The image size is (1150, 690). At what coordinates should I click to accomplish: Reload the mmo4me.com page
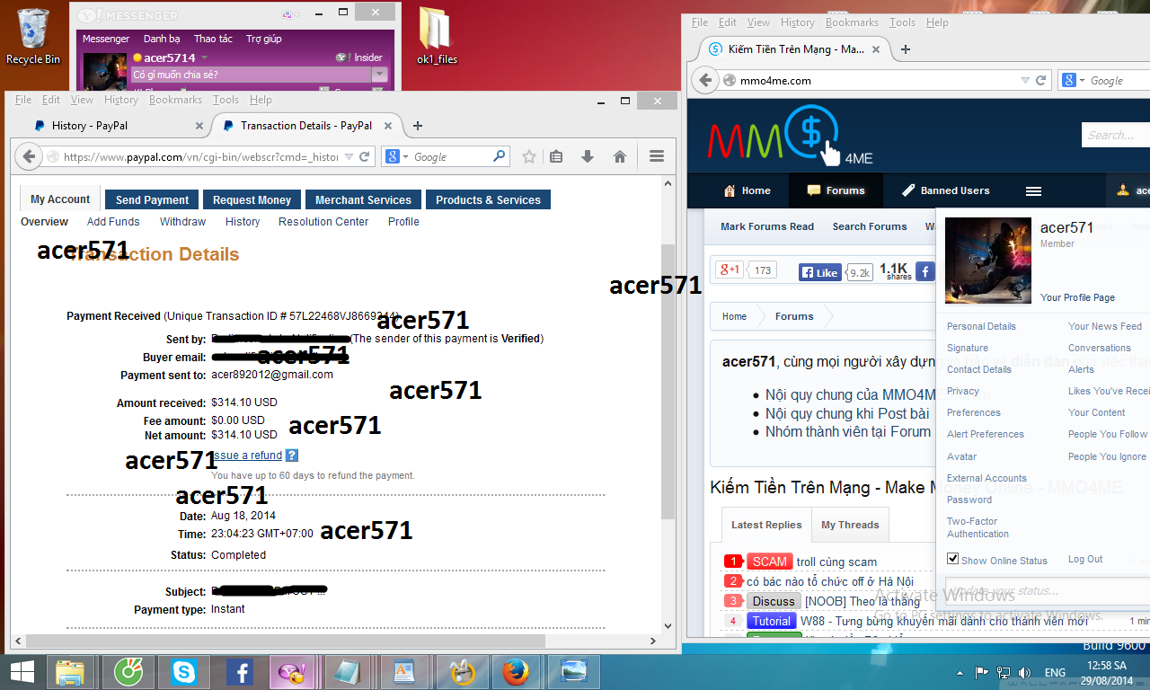[x=1041, y=80]
